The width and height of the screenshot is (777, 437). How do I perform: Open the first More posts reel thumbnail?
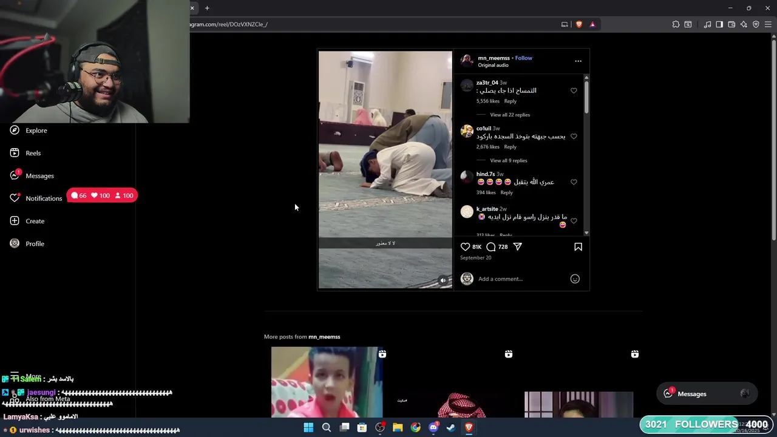point(327,382)
